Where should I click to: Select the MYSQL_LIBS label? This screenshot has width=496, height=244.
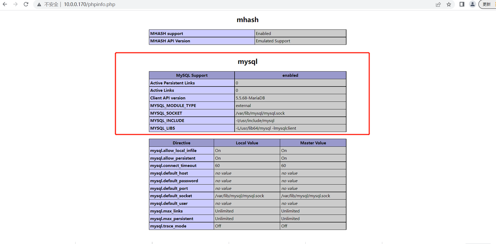coord(162,128)
